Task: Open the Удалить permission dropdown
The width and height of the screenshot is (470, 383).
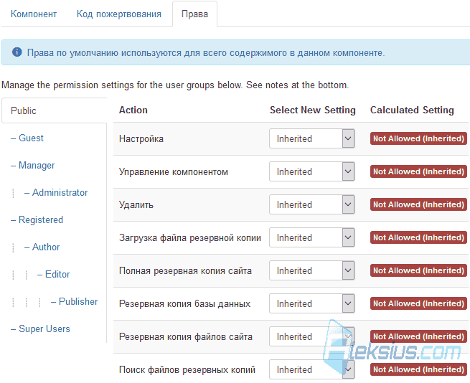Action: click(x=312, y=204)
